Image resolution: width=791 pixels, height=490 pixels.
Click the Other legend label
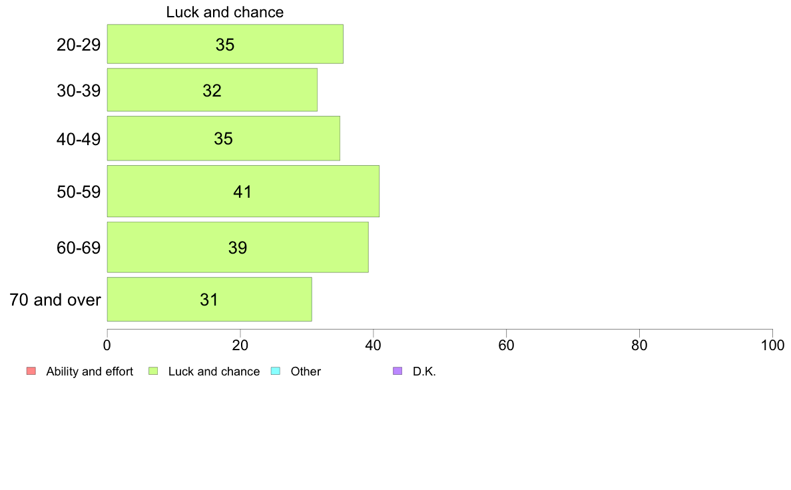coord(306,371)
